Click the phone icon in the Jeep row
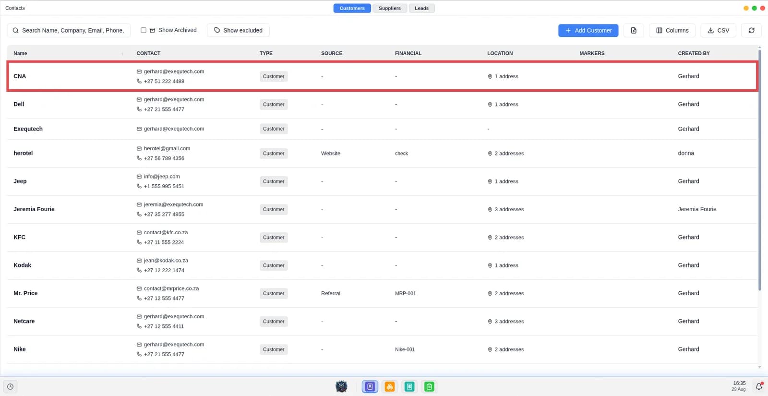Image resolution: width=768 pixels, height=396 pixels. coord(139,186)
